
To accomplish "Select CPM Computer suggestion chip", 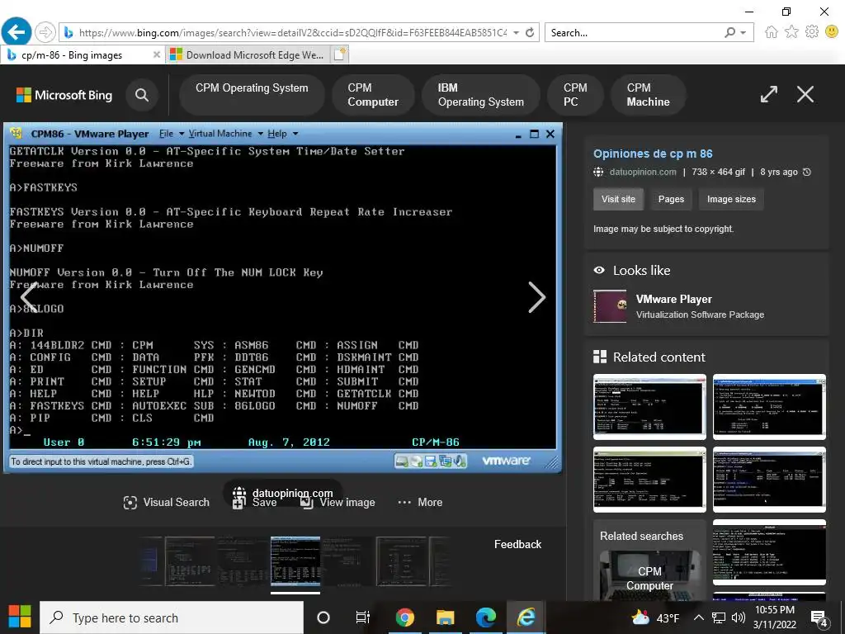I will [373, 95].
